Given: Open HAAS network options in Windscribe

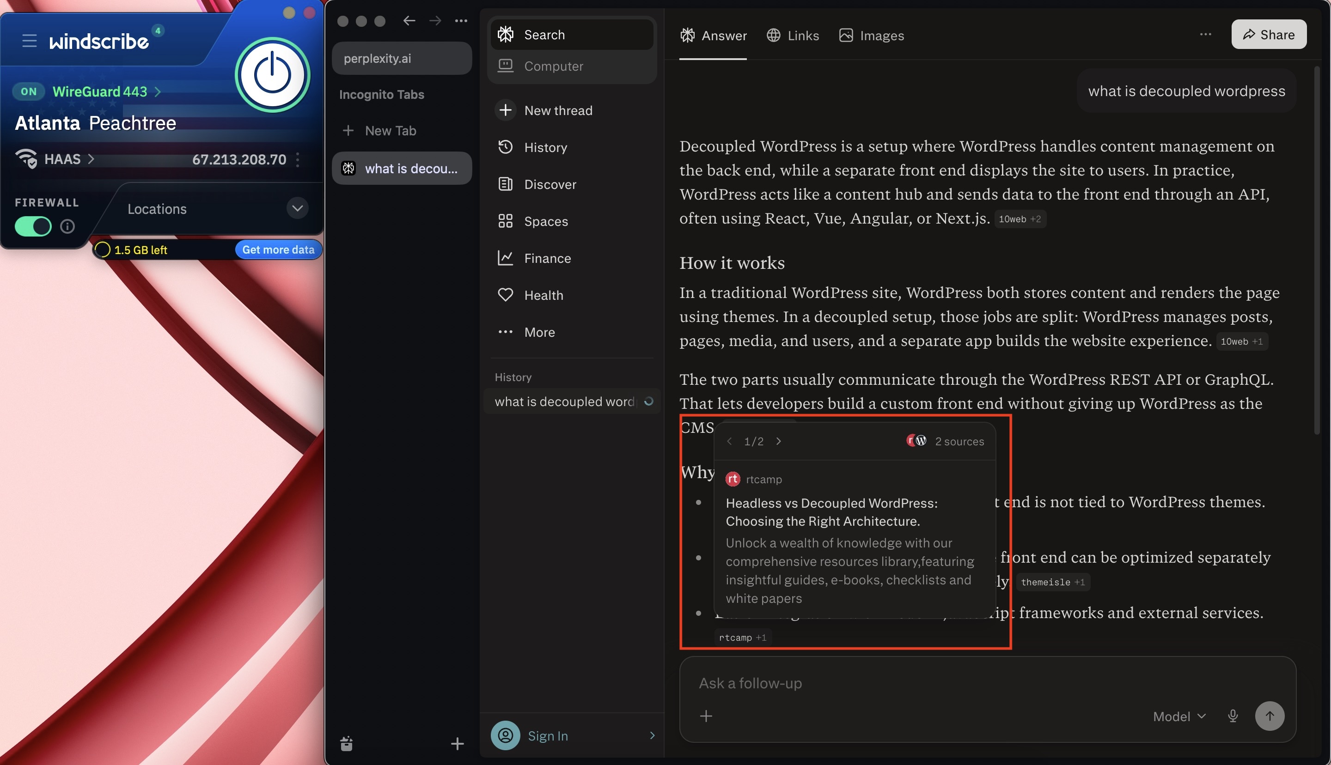Looking at the screenshot, I should coord(69,158).
